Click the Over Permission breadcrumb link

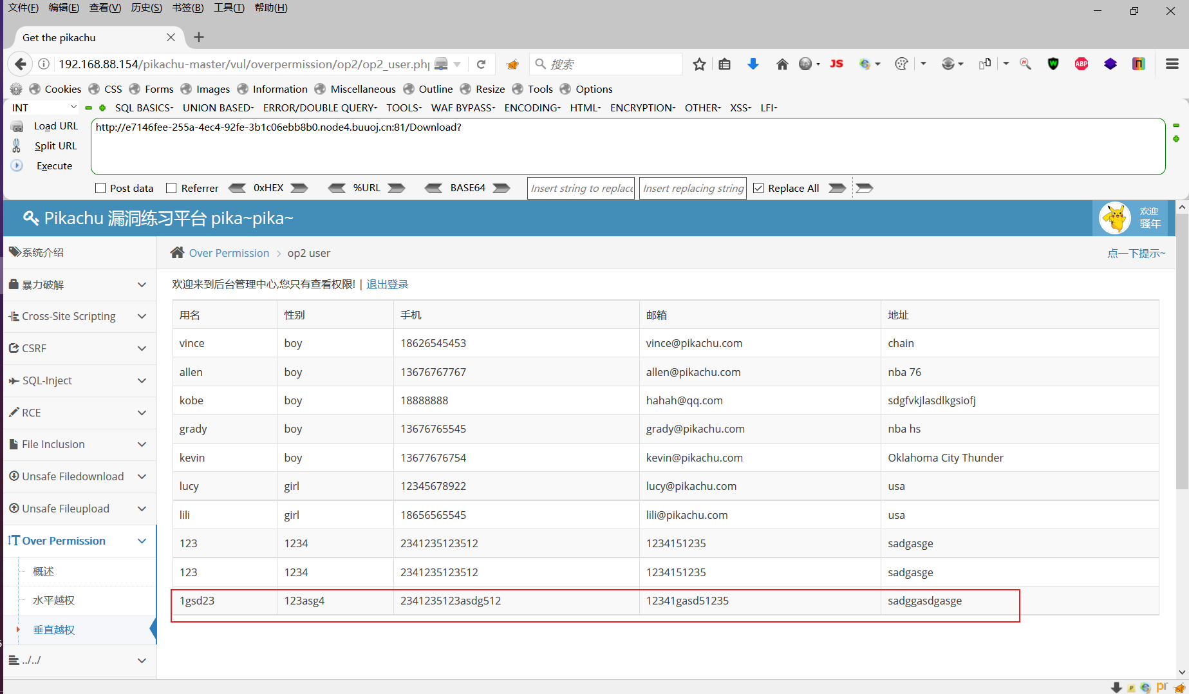pyautogui.click(x=229, y=253)
